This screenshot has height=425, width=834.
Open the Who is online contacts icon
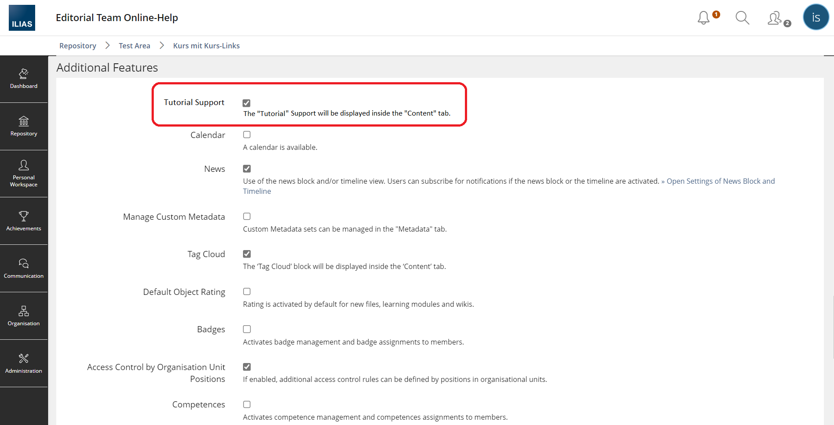coord(775,18)
